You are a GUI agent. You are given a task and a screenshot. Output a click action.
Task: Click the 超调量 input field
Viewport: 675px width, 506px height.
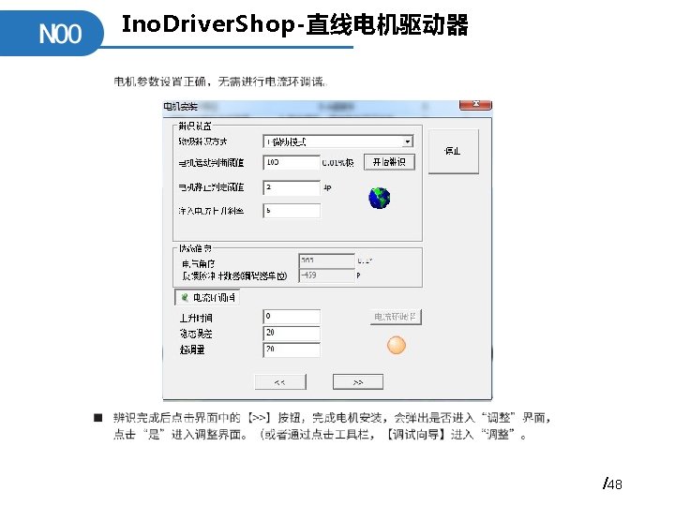[x=292, y=350]
